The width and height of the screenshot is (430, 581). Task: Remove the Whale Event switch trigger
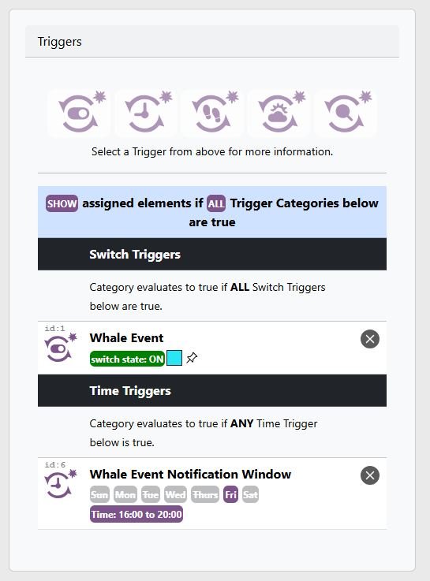(369, 339)
